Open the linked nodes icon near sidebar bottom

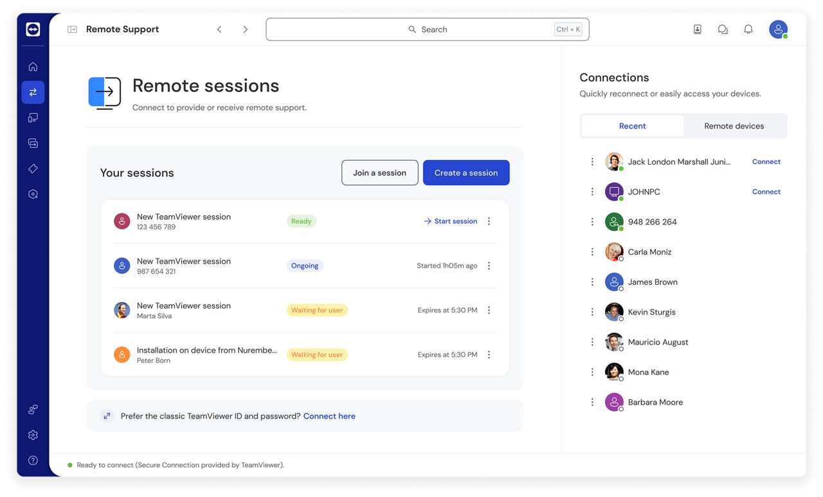click(33, 410)
